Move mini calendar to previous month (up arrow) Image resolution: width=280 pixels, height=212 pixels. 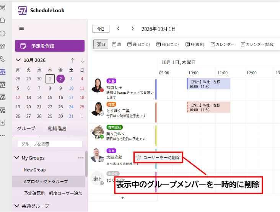point(73,60)
